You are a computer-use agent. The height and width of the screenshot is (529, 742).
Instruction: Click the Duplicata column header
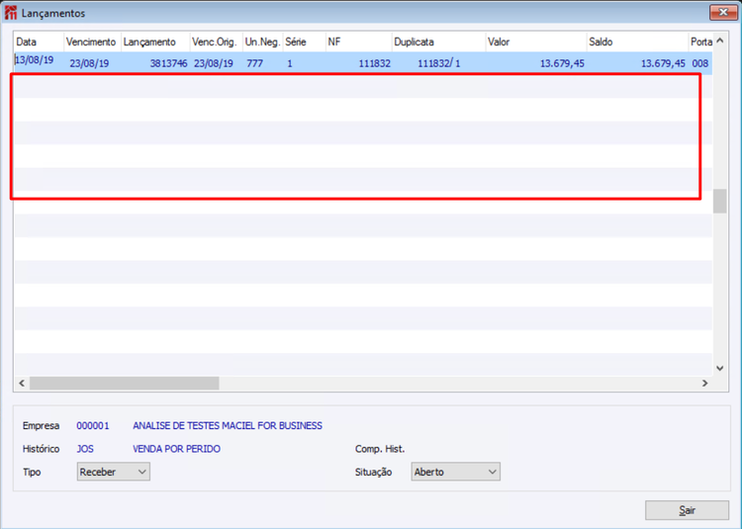438,43
